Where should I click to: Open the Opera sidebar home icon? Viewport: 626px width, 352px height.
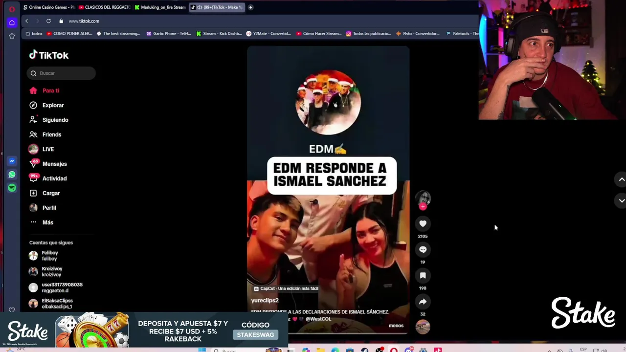12,22
